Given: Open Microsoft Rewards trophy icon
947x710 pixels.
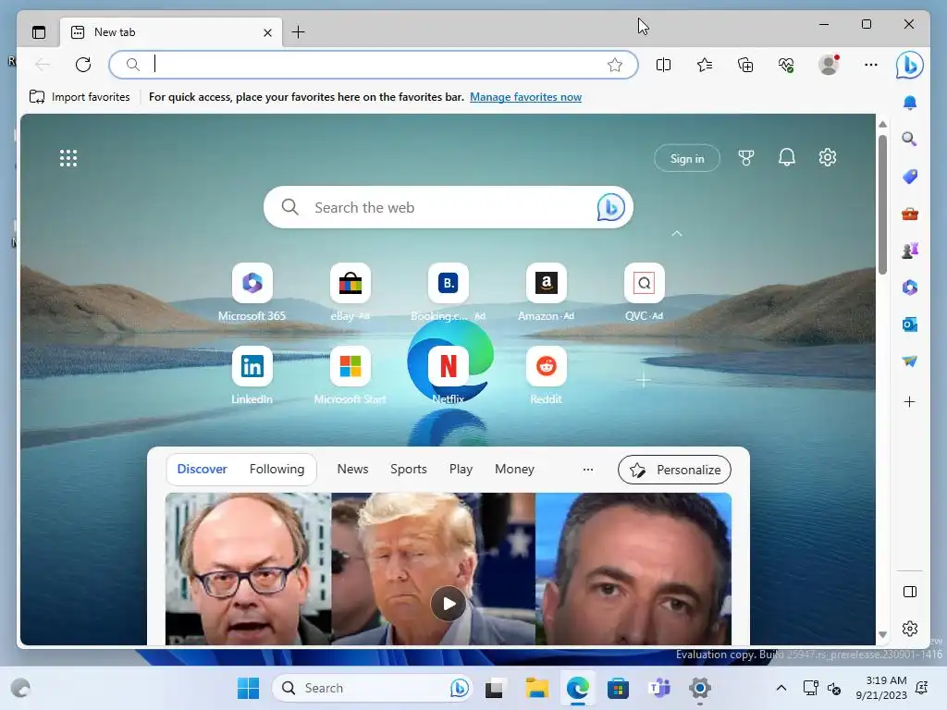Looking at the screenshot, I should point(746,158).
